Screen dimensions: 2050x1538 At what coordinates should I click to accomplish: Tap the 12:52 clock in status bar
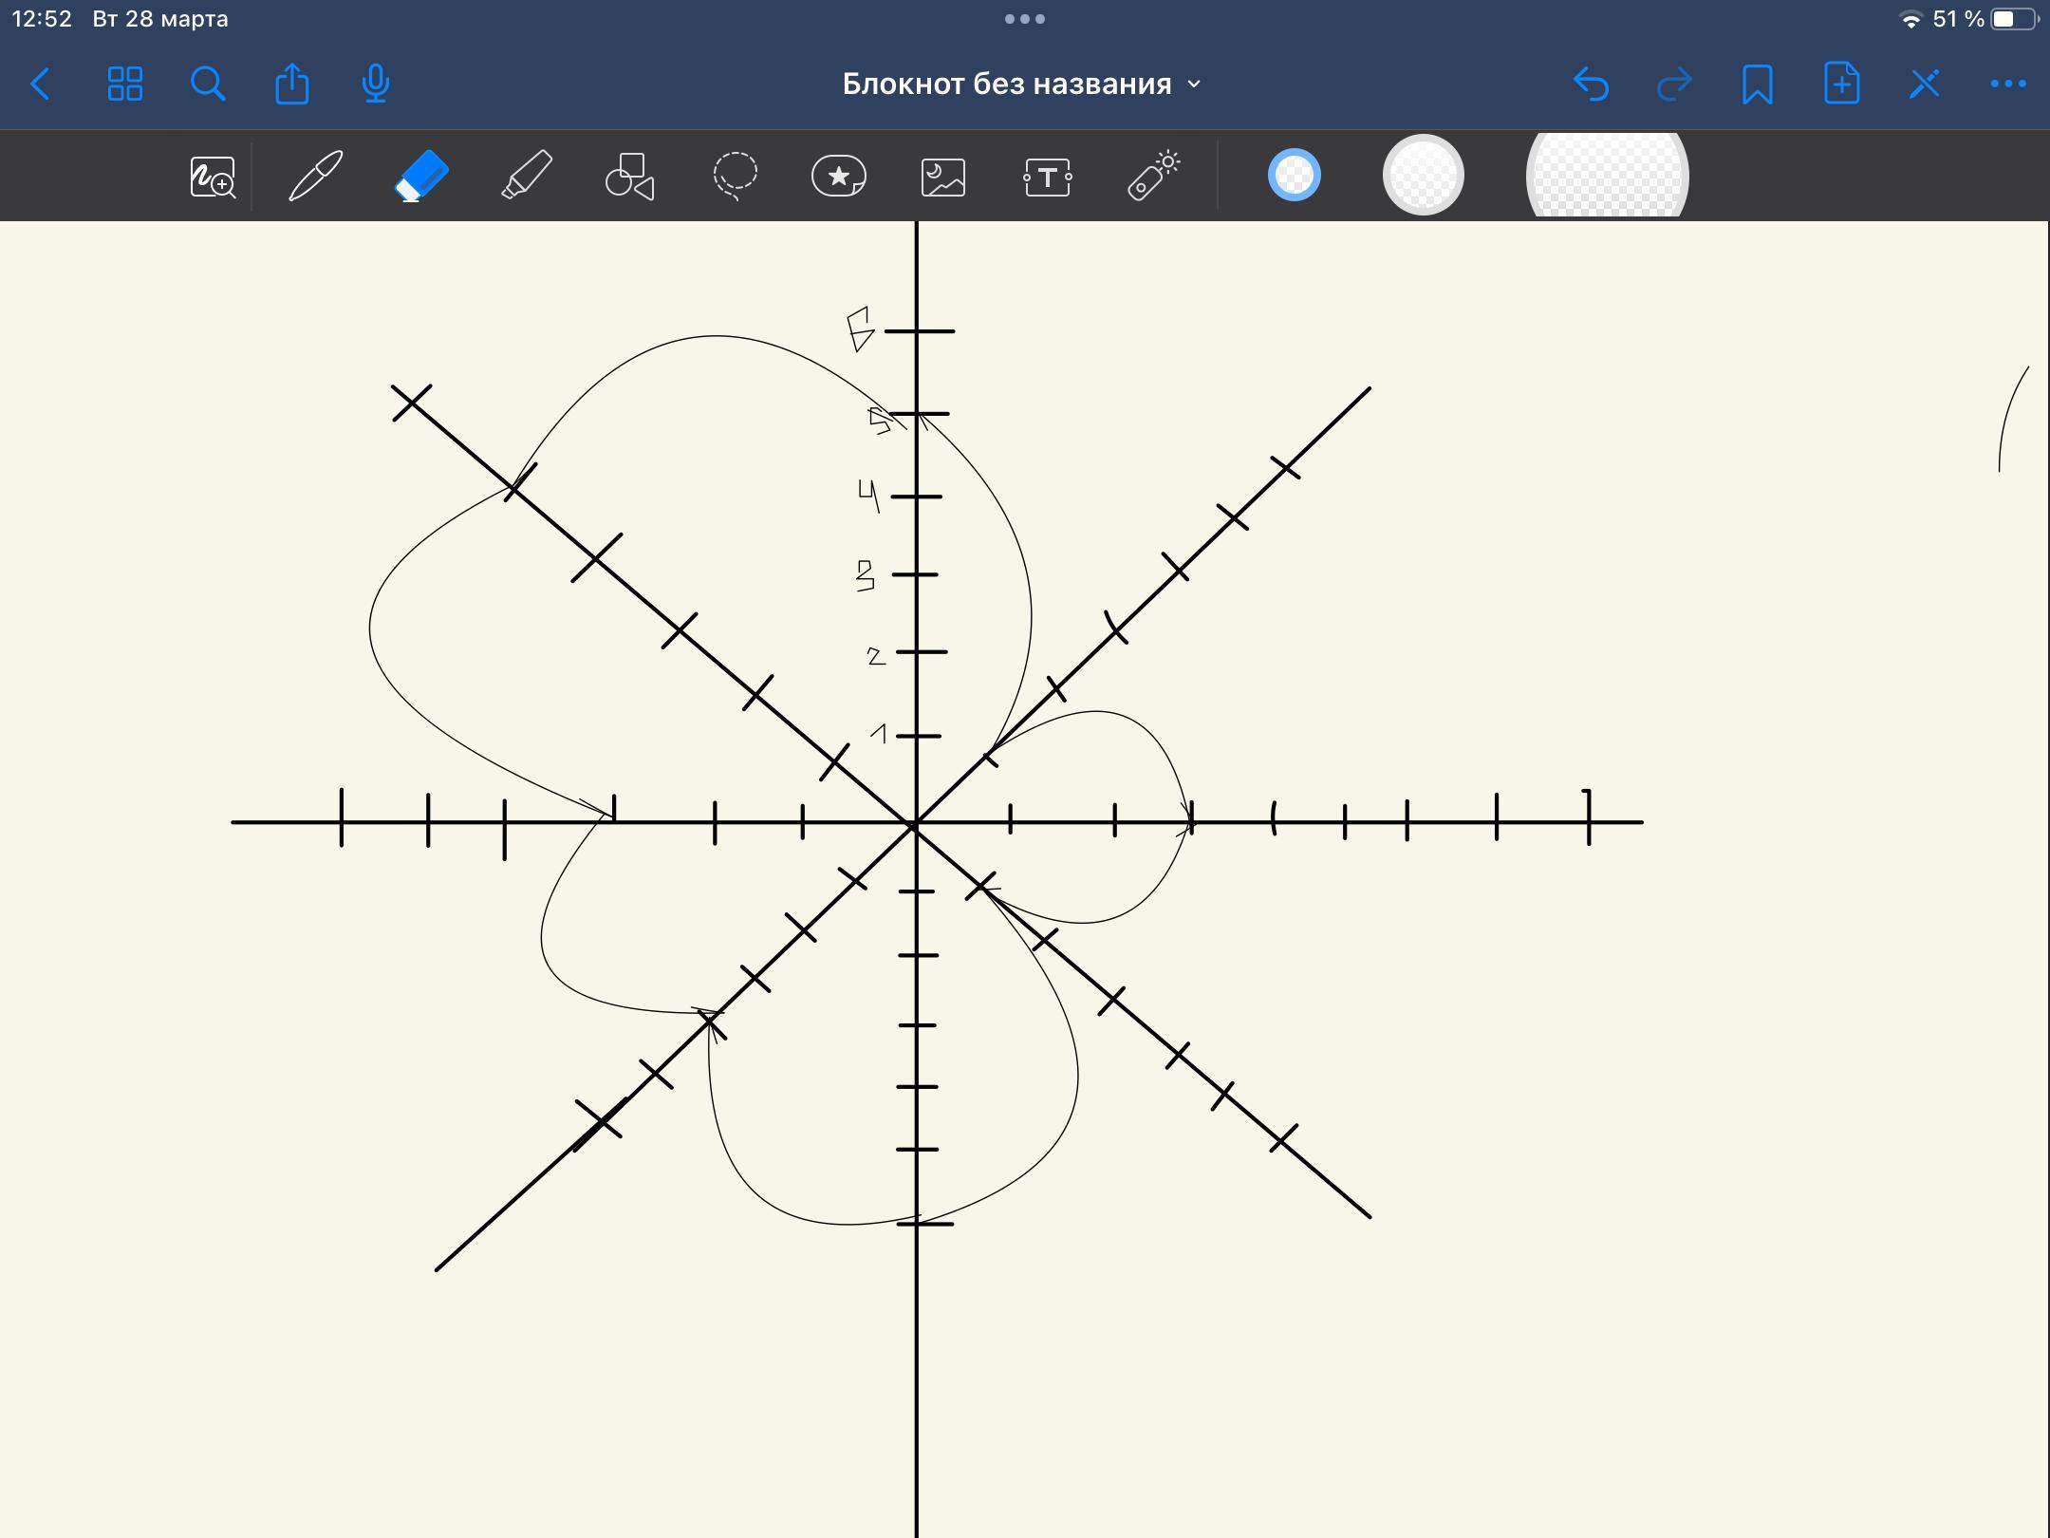pos(42,19)
